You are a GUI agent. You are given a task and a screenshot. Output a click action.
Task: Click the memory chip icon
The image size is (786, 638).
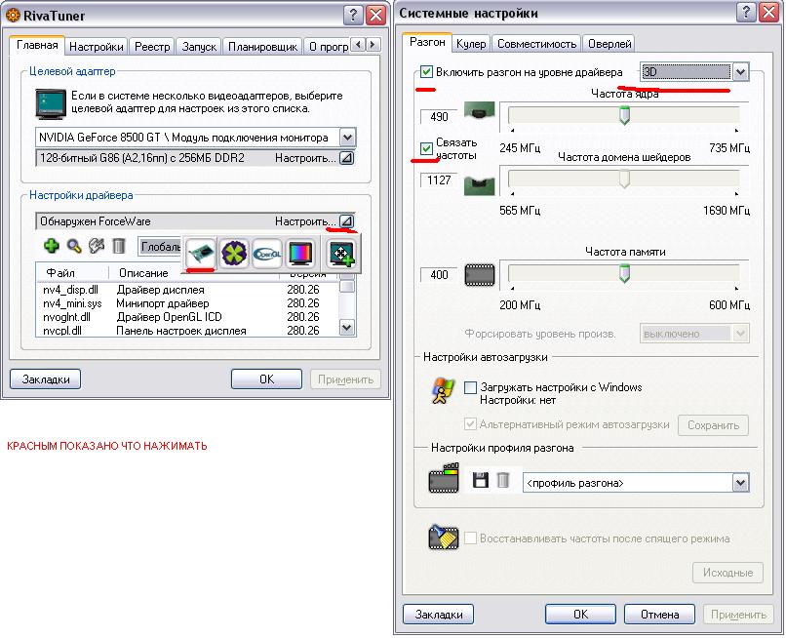click(x=480, y=275)
